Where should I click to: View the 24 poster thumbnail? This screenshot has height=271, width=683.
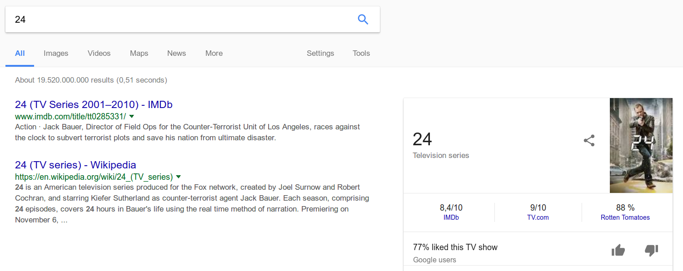tap(641, 145)
